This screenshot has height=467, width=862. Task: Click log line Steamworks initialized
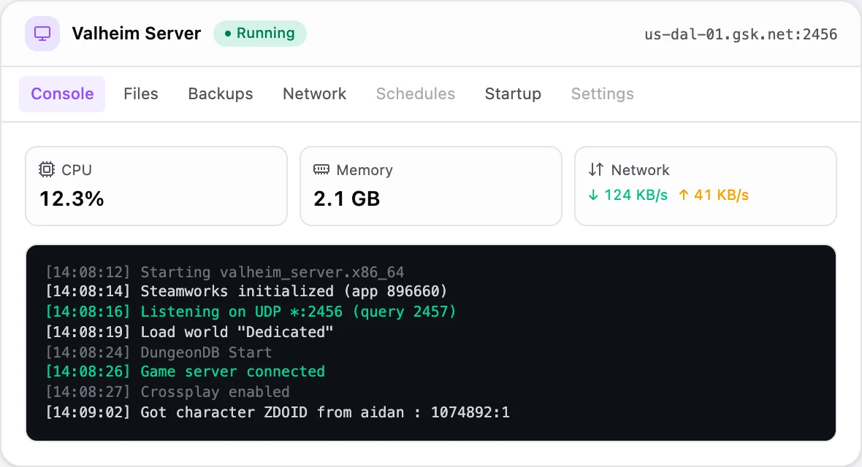tap(246, 291)
